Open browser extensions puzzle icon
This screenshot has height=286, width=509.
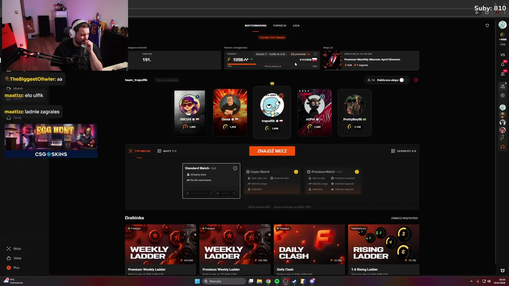coord(487,13)
